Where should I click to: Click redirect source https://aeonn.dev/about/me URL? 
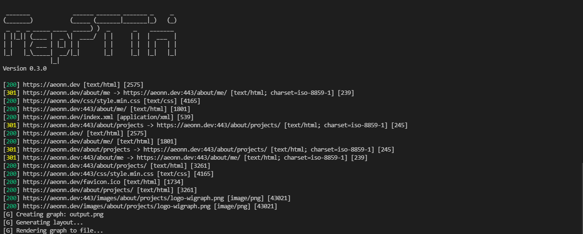pyautogui.click(x=66, y=93)
